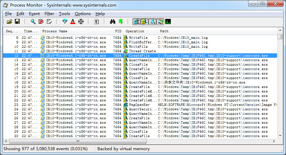Open the Filter menu
This screenshot has width=286, height=155.
pyautogui.click(x=49, y=14)
